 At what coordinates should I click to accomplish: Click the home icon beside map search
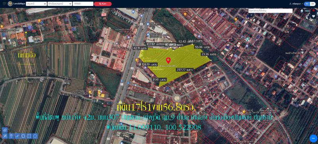click(302, 11)
